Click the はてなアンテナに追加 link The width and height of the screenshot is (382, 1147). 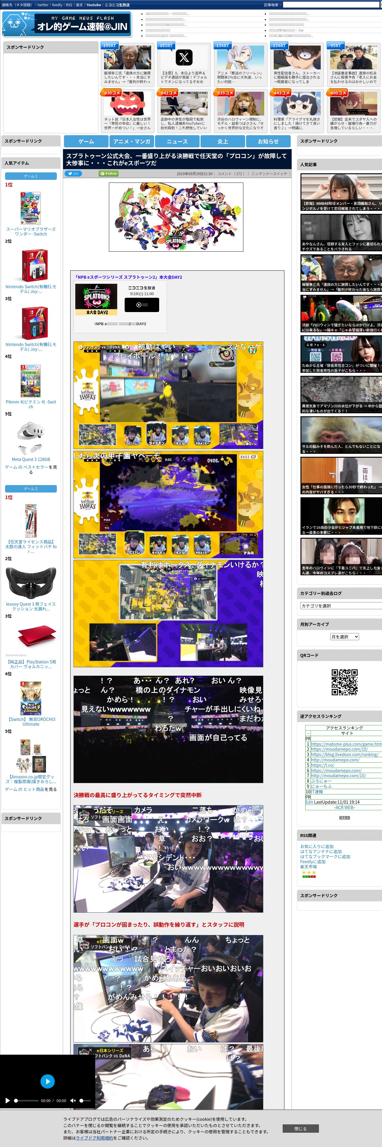321,851
